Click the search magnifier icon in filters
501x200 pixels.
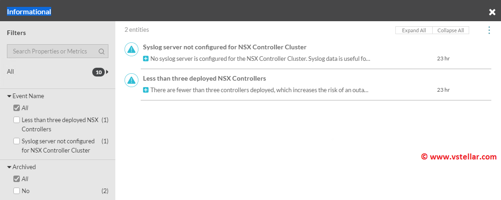click(101, 52)
